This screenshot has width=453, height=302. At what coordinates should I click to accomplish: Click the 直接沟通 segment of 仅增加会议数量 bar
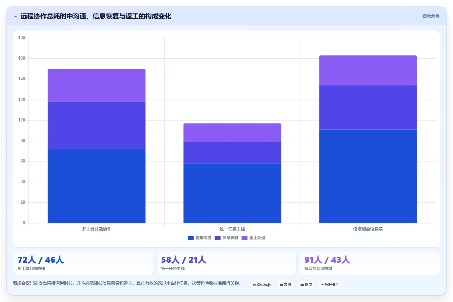(x=368, y=176)
